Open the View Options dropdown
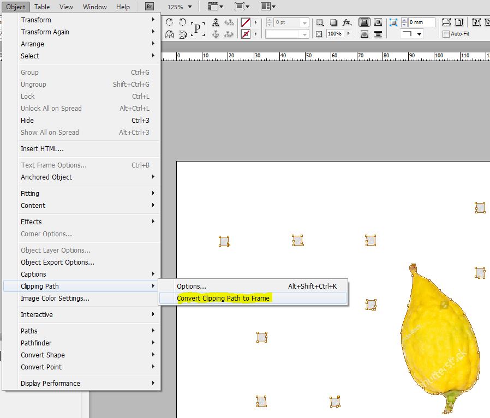490x418 pixels. coord(216,6)
